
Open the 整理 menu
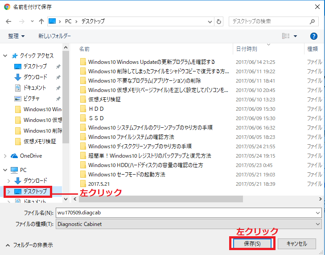(x=16, y=36)
